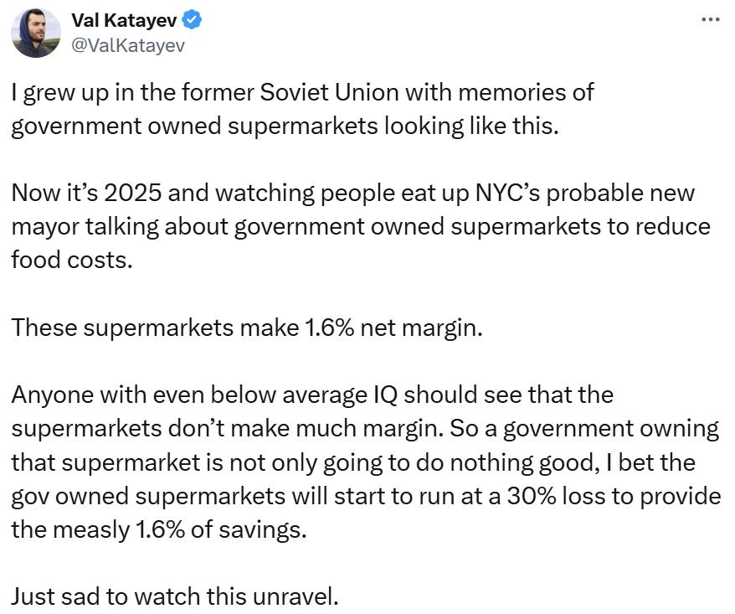This screenshot has height=614, width=735.
Task: Click the sentence 'These supermarkets make 1.6% net margin.'
Action: tap(247, 328)
